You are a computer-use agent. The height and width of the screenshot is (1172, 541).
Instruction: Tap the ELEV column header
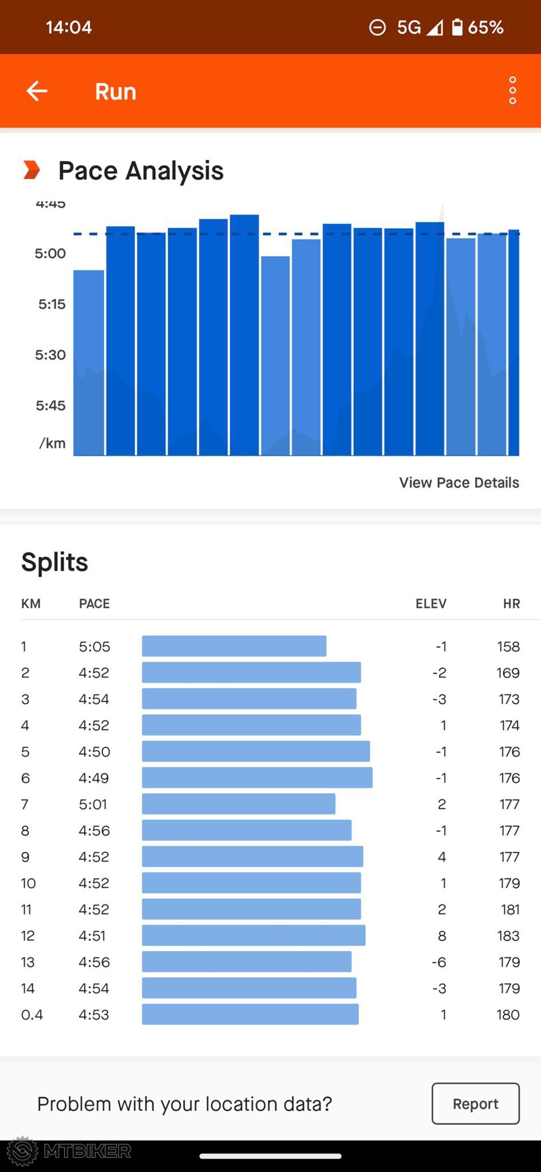431,604
